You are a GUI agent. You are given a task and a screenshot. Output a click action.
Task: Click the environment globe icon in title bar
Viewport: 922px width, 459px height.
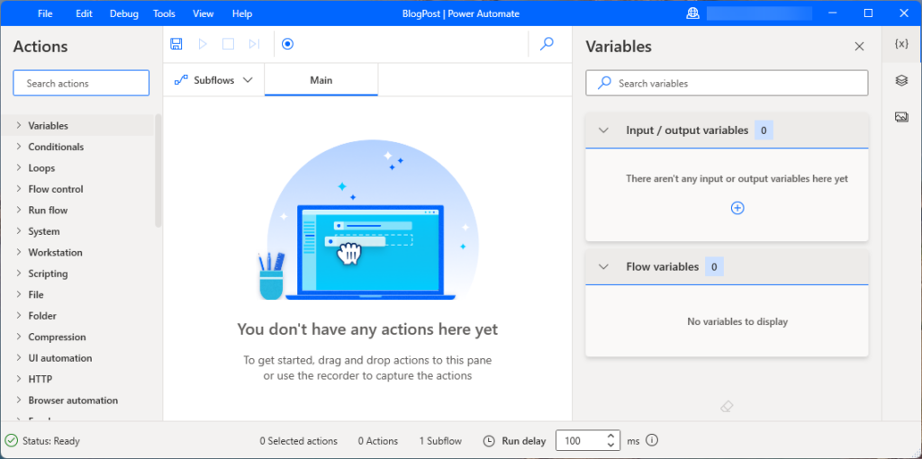(692, 13)
